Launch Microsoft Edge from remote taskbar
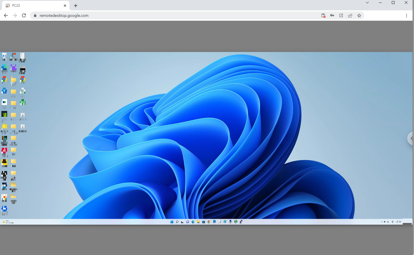 coord(193,222)
